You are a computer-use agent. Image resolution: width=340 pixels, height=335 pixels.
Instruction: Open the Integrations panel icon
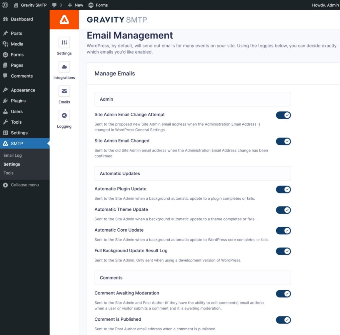point(64,70)
